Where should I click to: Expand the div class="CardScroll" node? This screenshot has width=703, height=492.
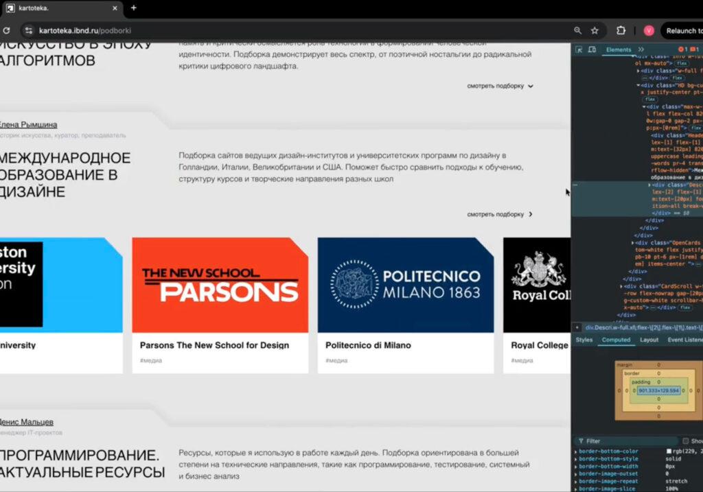pos(621,286)
